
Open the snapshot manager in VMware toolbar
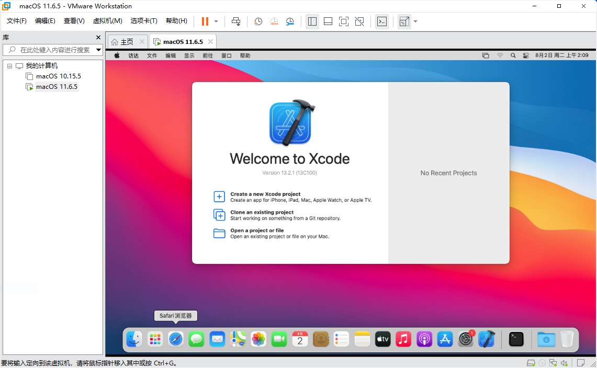click(x=290, y=21)
